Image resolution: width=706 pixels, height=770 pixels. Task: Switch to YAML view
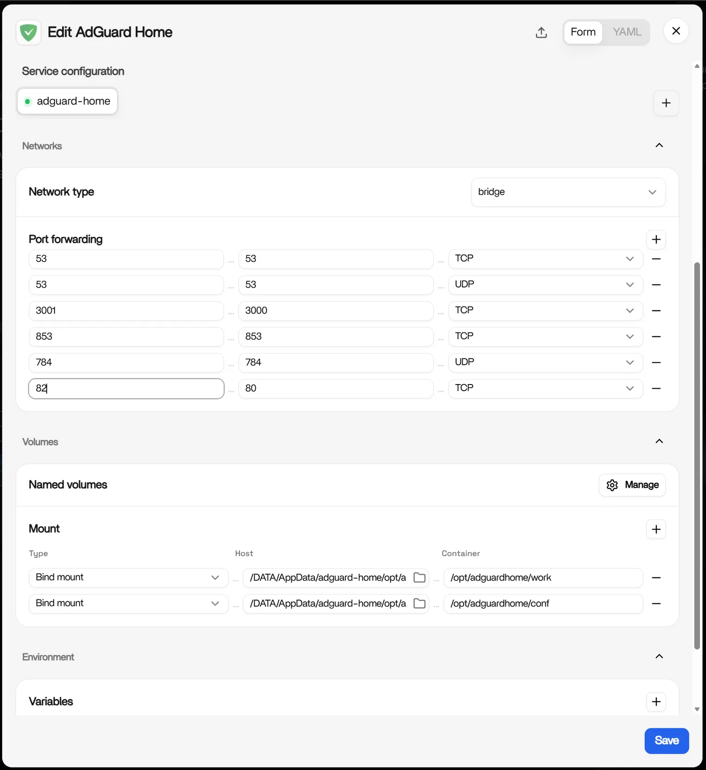click(x=627, y=32)
